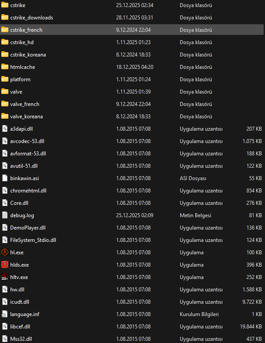Click the htmlcache folder icon
The width and height of the screenshot is (265, 343).
point(5,67)
